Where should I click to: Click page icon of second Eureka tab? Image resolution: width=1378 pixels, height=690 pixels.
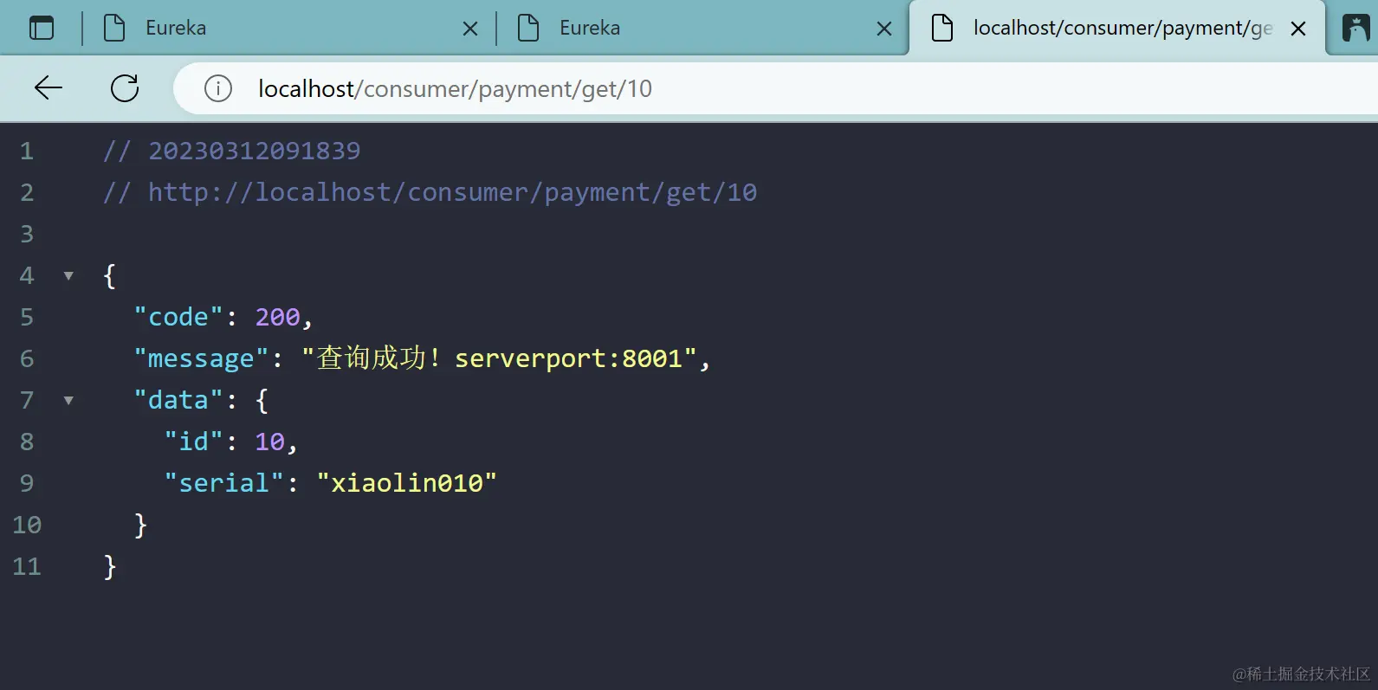tap(528, 28)
